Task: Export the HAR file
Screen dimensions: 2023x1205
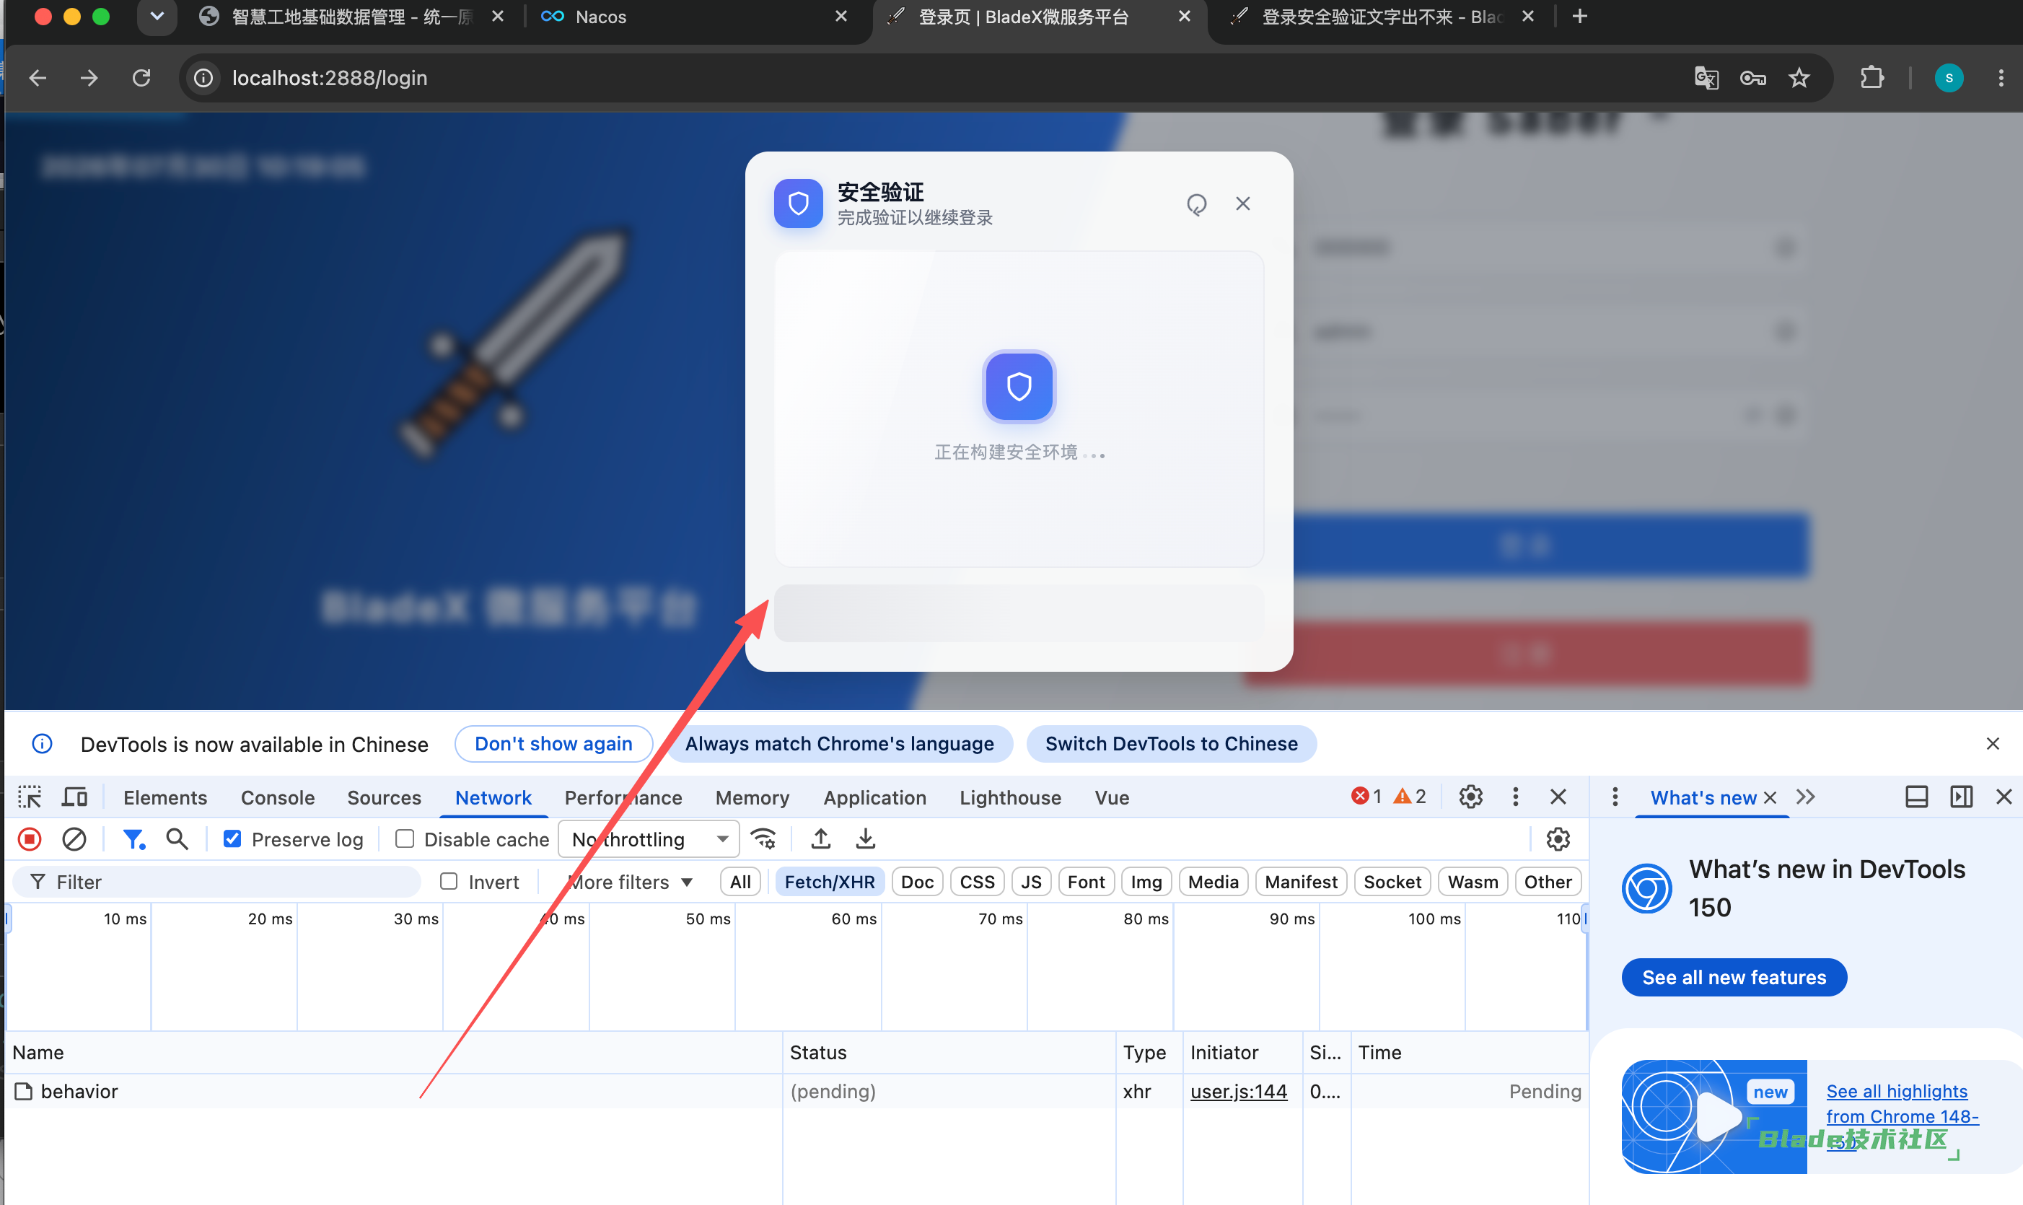Action: pos(865,838)
